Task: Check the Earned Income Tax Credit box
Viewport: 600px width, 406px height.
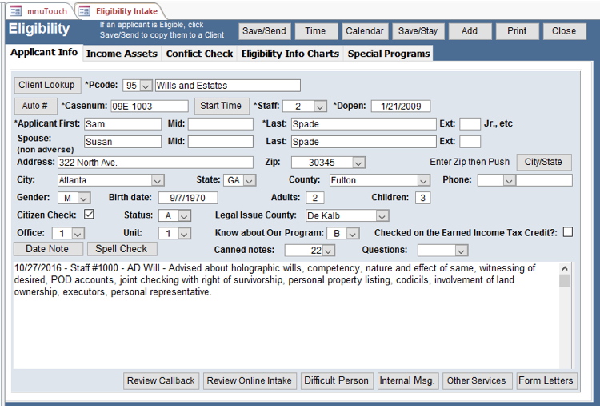Action: [x=568, y=233]
